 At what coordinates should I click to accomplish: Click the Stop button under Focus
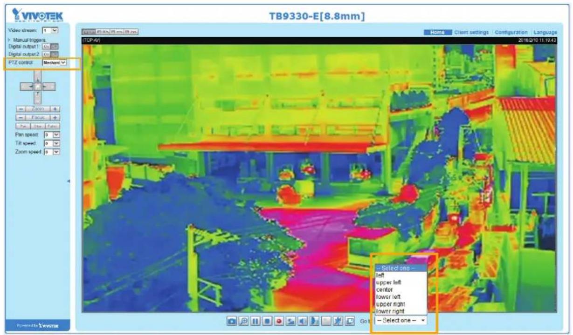pyautogui.click(x=38, y=126)
